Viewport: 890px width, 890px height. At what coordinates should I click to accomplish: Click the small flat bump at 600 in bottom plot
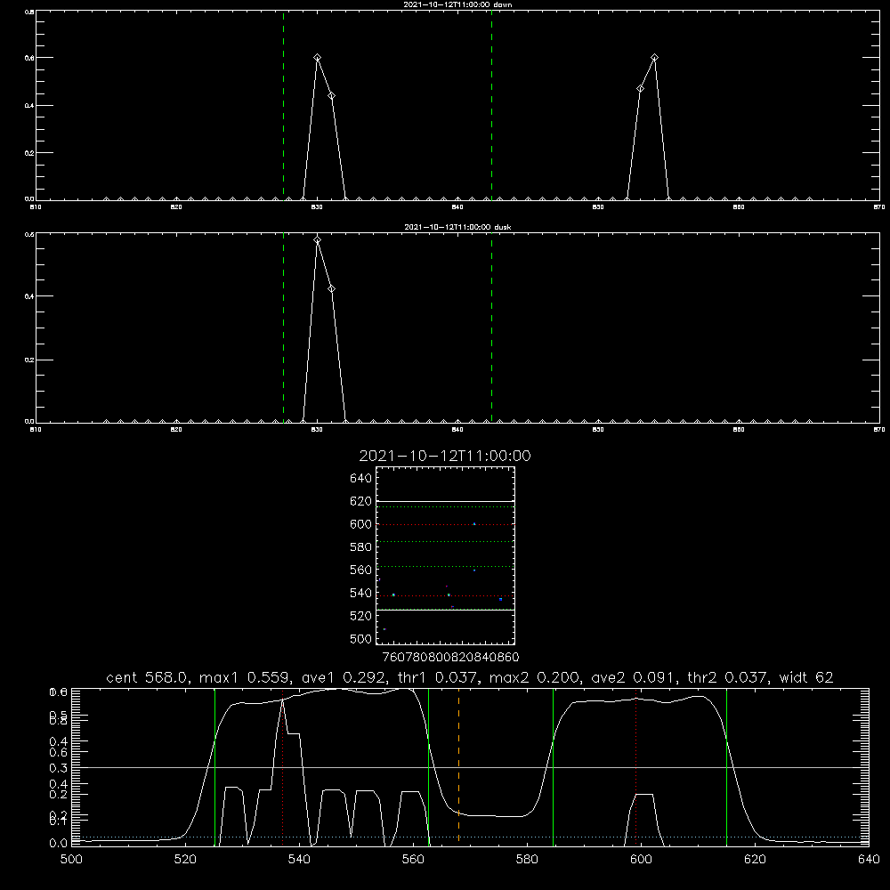[x=644, y=795]
